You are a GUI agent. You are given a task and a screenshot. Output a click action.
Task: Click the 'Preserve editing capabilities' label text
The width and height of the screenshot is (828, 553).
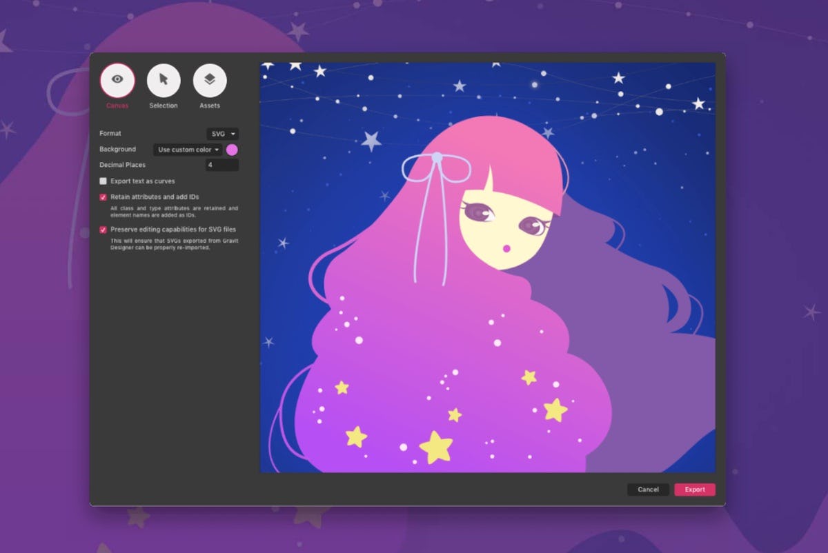click(x=173, y=230)
